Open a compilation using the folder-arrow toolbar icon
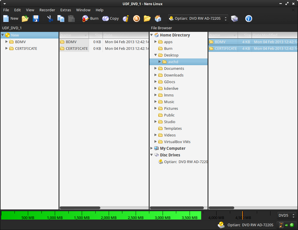298x230 pixels. [25, 19]
